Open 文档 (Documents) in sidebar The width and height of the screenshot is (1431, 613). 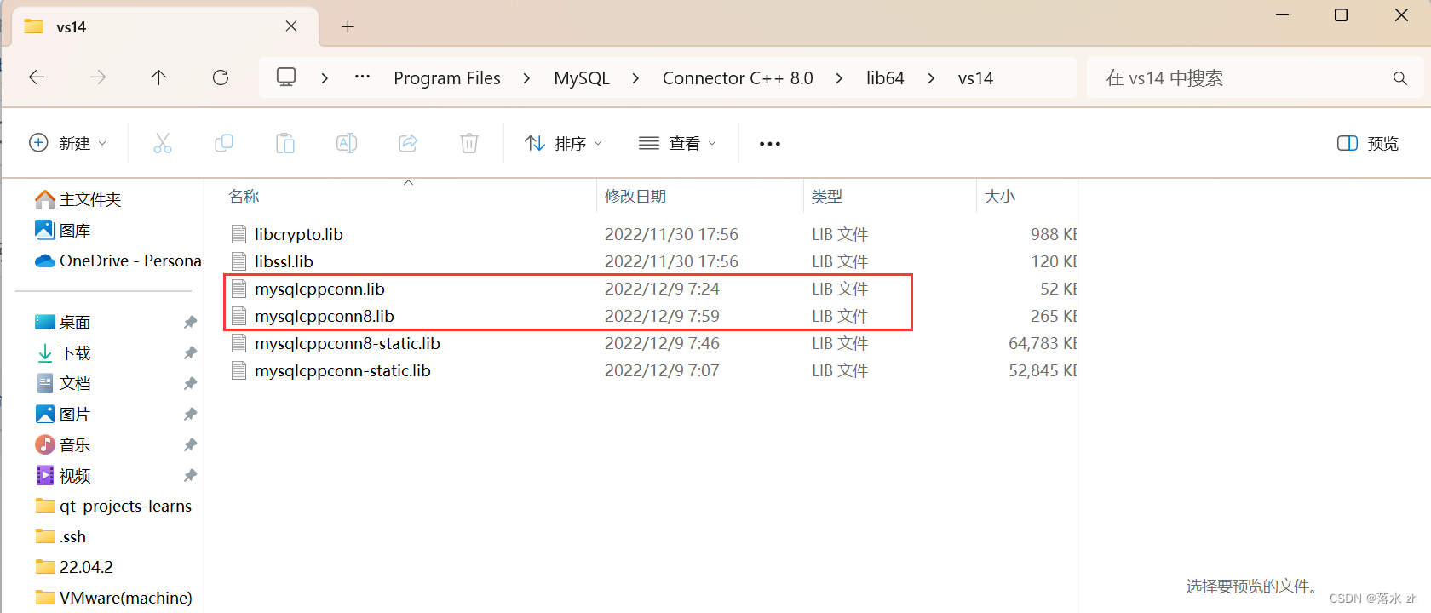coord(63,383)
